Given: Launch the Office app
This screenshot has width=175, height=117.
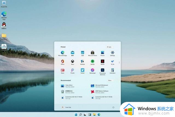Looking at the screenshot, I should click(x=63, y=62).
